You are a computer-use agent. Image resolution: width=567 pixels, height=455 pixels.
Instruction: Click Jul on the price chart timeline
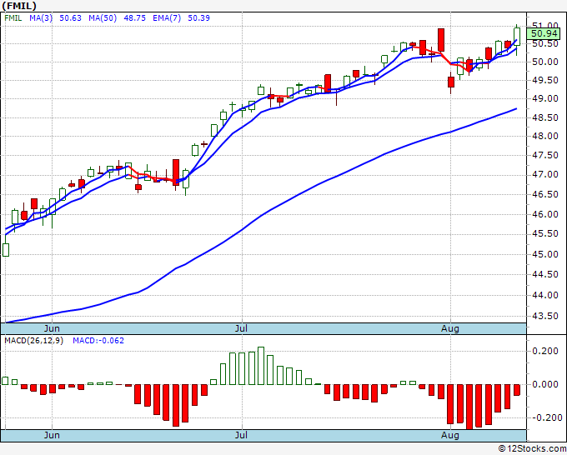click(x=241, y=328)
